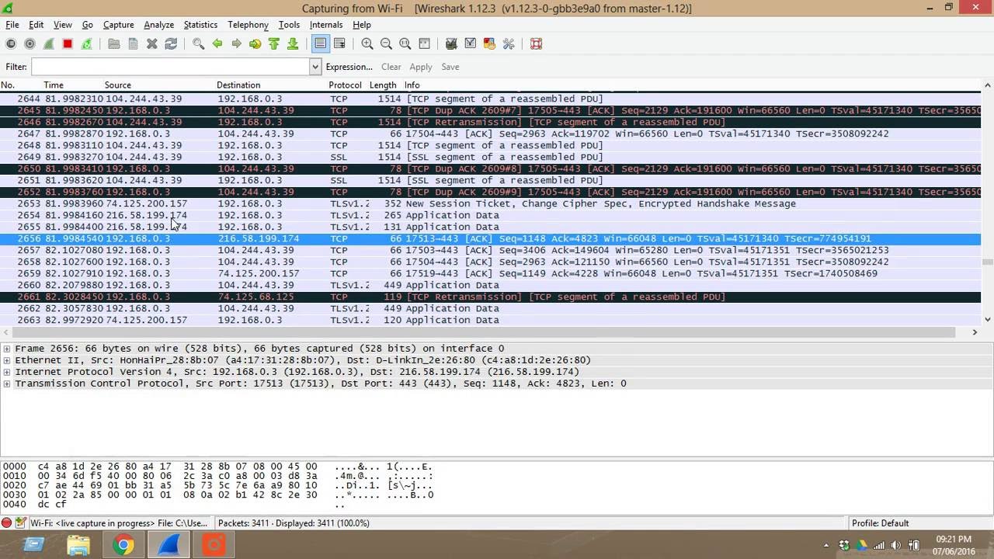Reload this capture file
Image resolution: width=994 pixels, height=559 pixels.
pos(171,44)
